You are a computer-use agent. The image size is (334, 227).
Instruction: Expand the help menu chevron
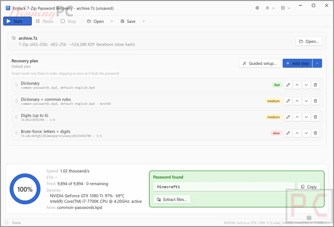pyautogui.click(x=289, y=8)
